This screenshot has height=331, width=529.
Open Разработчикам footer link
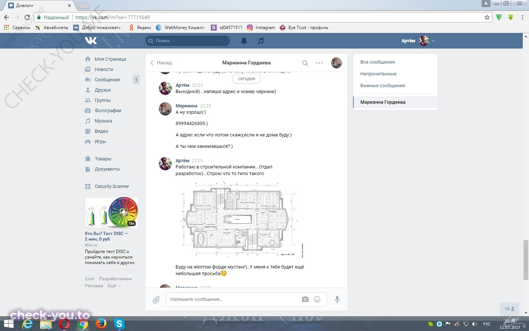click(x=115, y=279)
